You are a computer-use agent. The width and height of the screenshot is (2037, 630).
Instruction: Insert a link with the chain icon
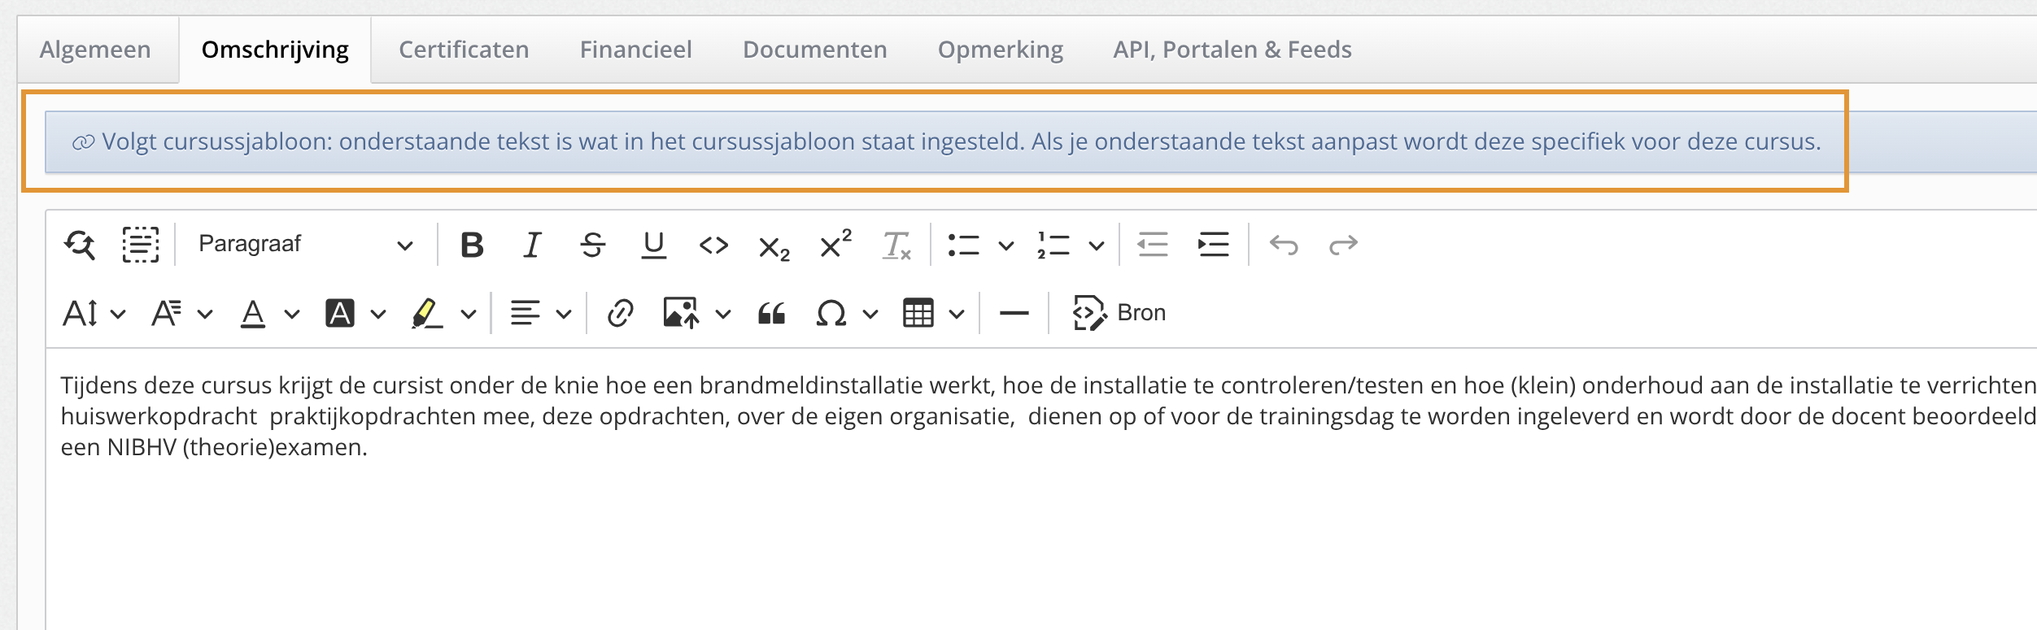[x=620, y=313]
